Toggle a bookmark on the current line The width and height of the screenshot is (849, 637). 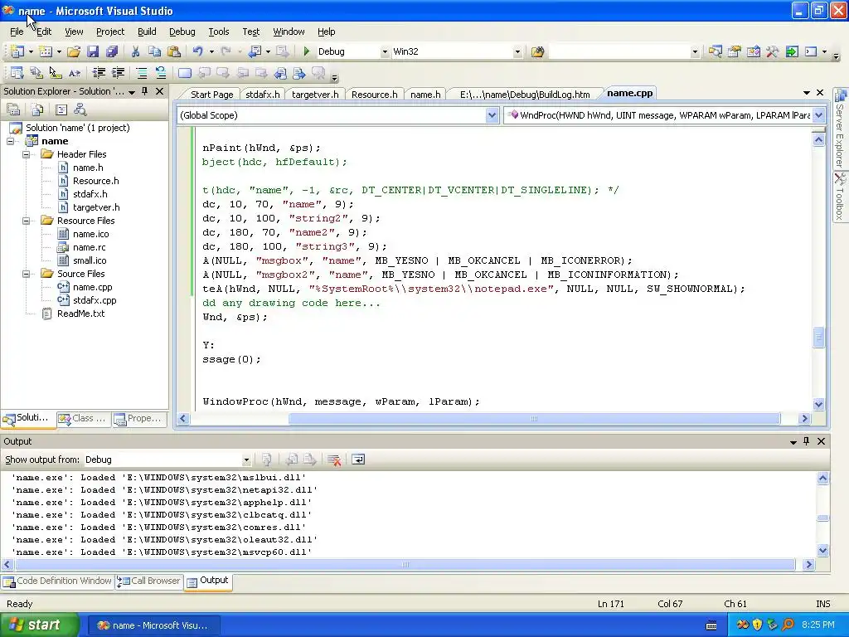(x=185, y=73)
